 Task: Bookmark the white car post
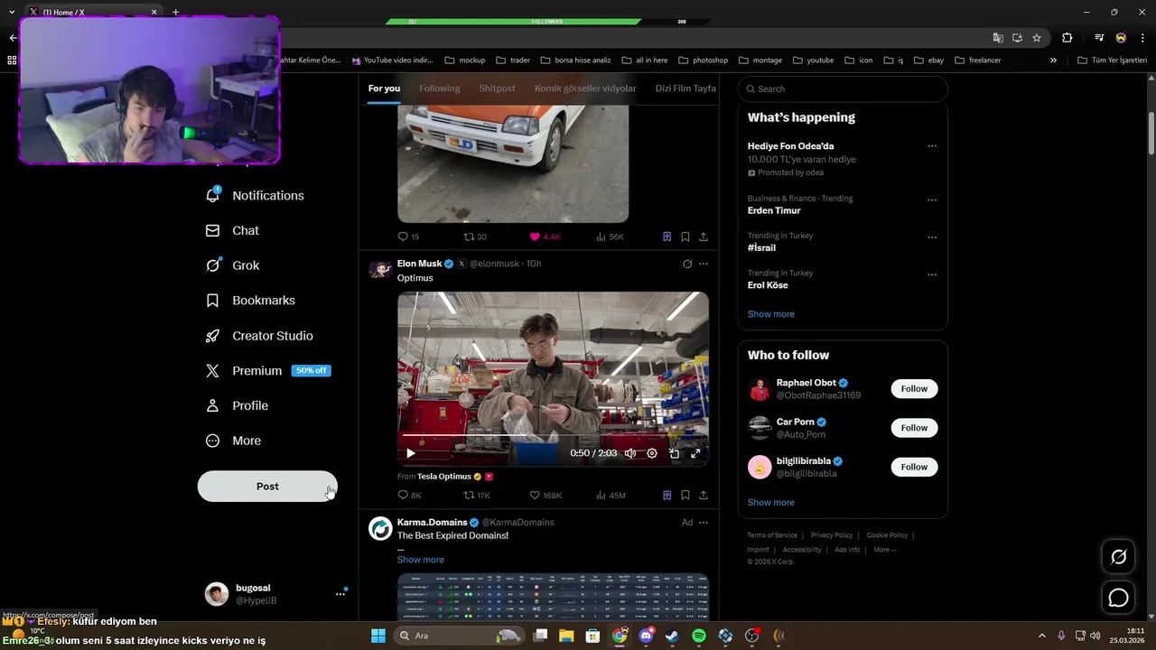coord(685,237)
